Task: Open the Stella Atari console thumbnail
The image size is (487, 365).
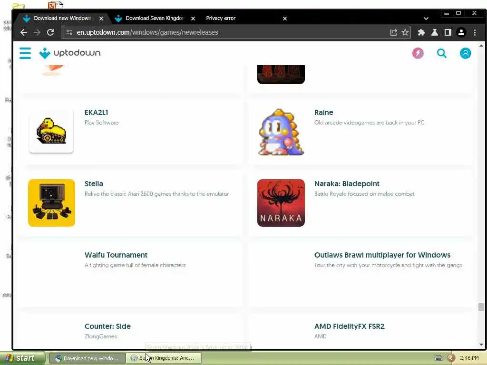Action: pos(51,202)
